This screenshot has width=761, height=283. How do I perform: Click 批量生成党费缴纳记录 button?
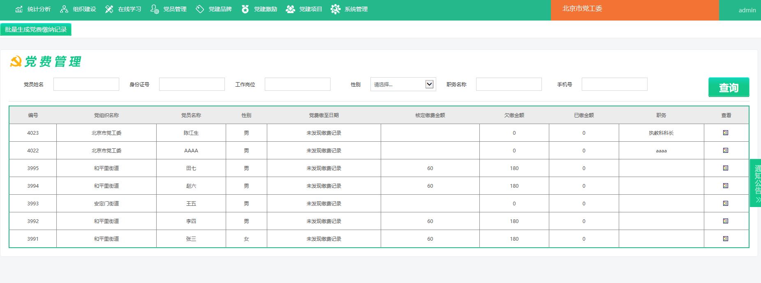pos(36,30)
